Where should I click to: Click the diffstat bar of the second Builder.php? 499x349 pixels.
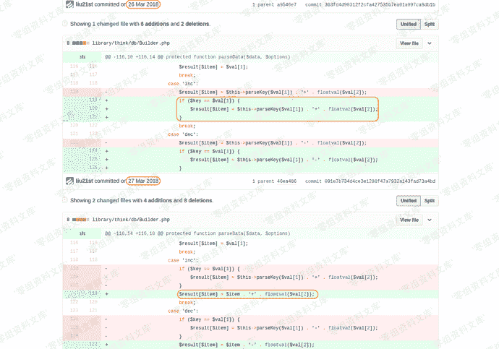[77, 219]
